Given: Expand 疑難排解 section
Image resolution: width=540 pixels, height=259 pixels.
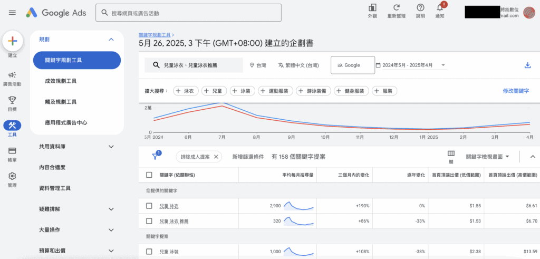Looking at the screenshot, I should click(x=111, y=209).
